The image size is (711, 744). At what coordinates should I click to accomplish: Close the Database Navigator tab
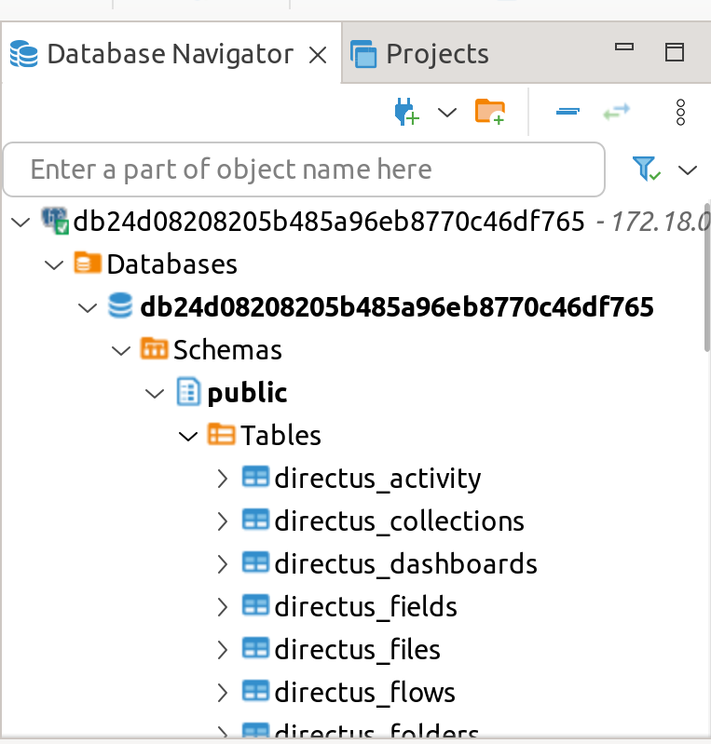pyautogui.click(x=317, y=55)
